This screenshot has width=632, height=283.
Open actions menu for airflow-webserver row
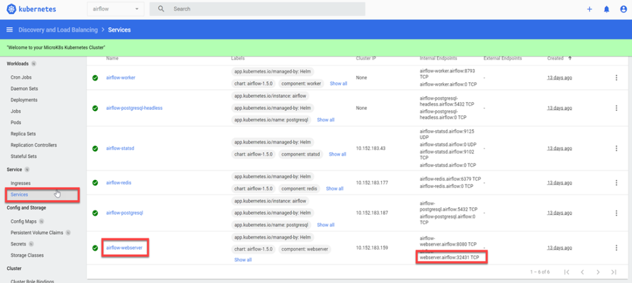(615, 248)
